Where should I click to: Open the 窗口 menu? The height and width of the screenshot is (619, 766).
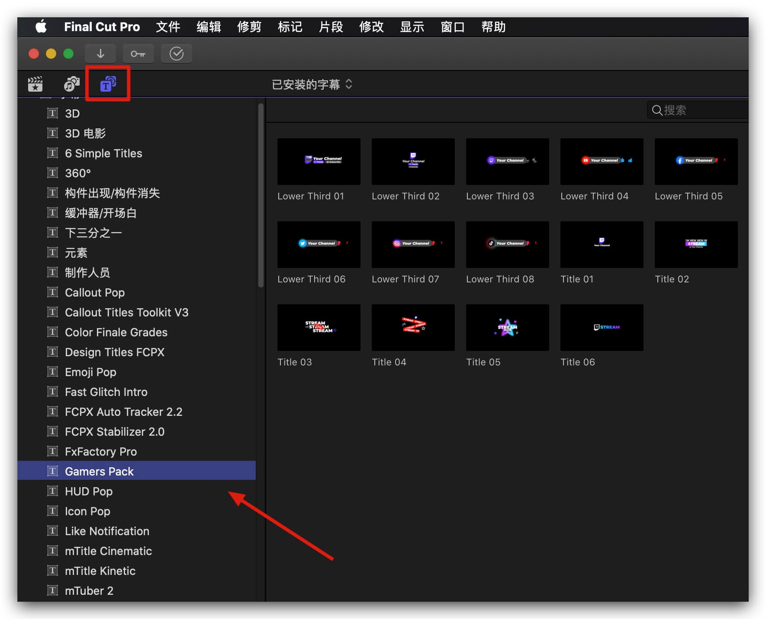click(453, 27)
